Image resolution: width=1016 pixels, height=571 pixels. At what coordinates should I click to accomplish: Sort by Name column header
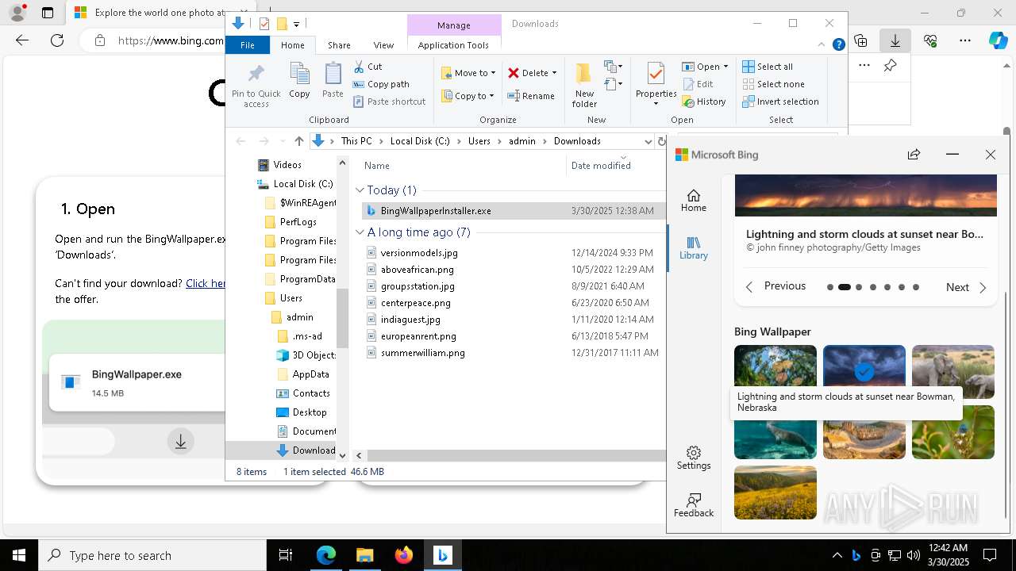pos(376,166)
